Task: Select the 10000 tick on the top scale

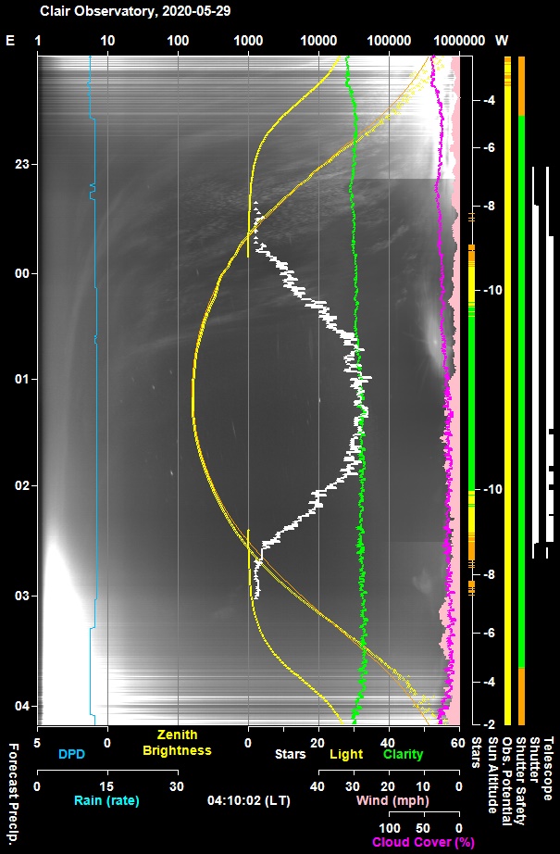Action: (x=318, y=41)
